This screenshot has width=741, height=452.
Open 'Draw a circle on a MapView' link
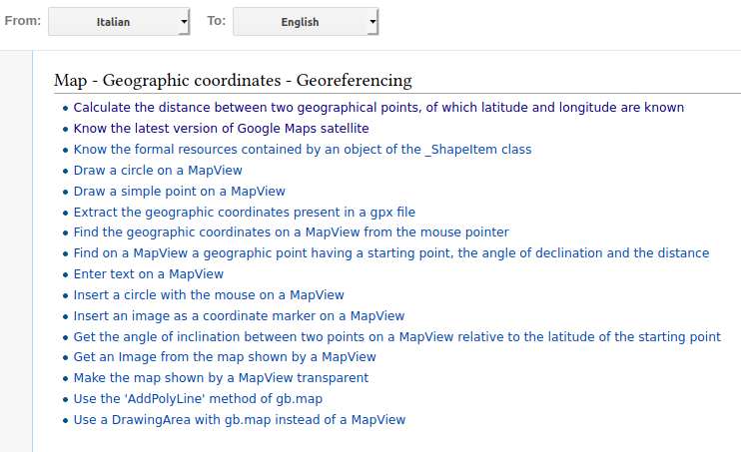tap(158, 171)
